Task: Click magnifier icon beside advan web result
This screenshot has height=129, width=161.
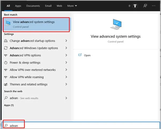Action: pyautogui.click(x=6, y=98)
